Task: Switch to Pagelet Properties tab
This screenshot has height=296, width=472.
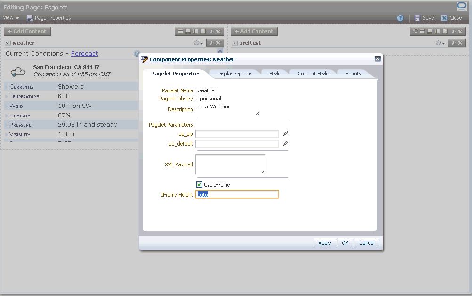Action: tap(176, 74)
